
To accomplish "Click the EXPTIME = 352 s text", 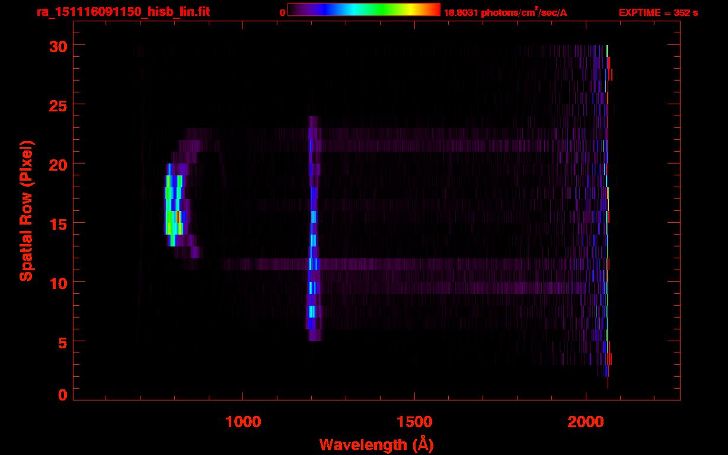I will click(658, 12).
